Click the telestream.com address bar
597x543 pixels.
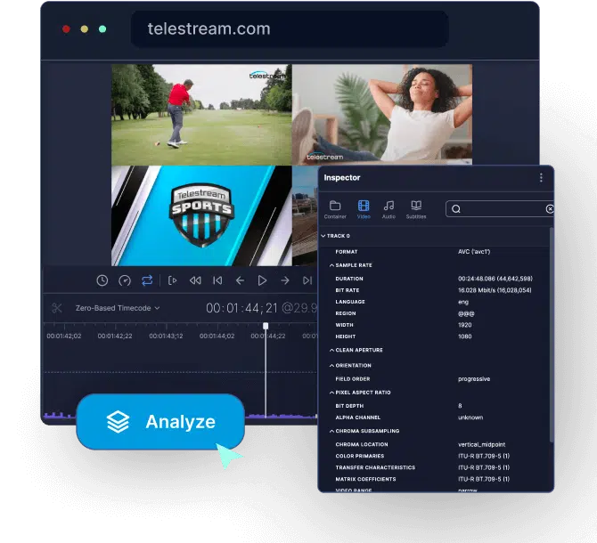pyautogui.click(x=290, y=28)
